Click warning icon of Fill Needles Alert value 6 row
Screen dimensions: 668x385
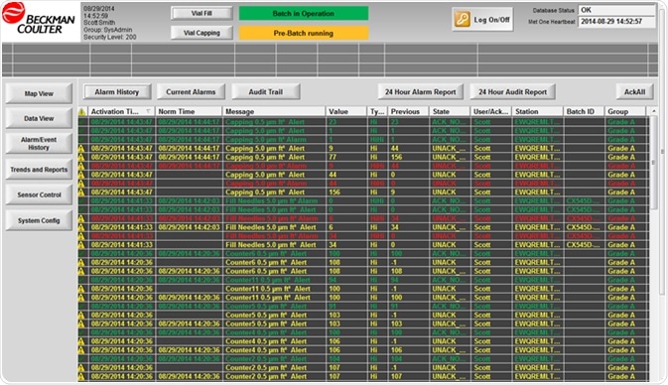point(81,227)
